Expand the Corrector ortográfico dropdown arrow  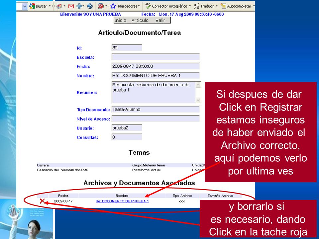click(x=190, y=6)
